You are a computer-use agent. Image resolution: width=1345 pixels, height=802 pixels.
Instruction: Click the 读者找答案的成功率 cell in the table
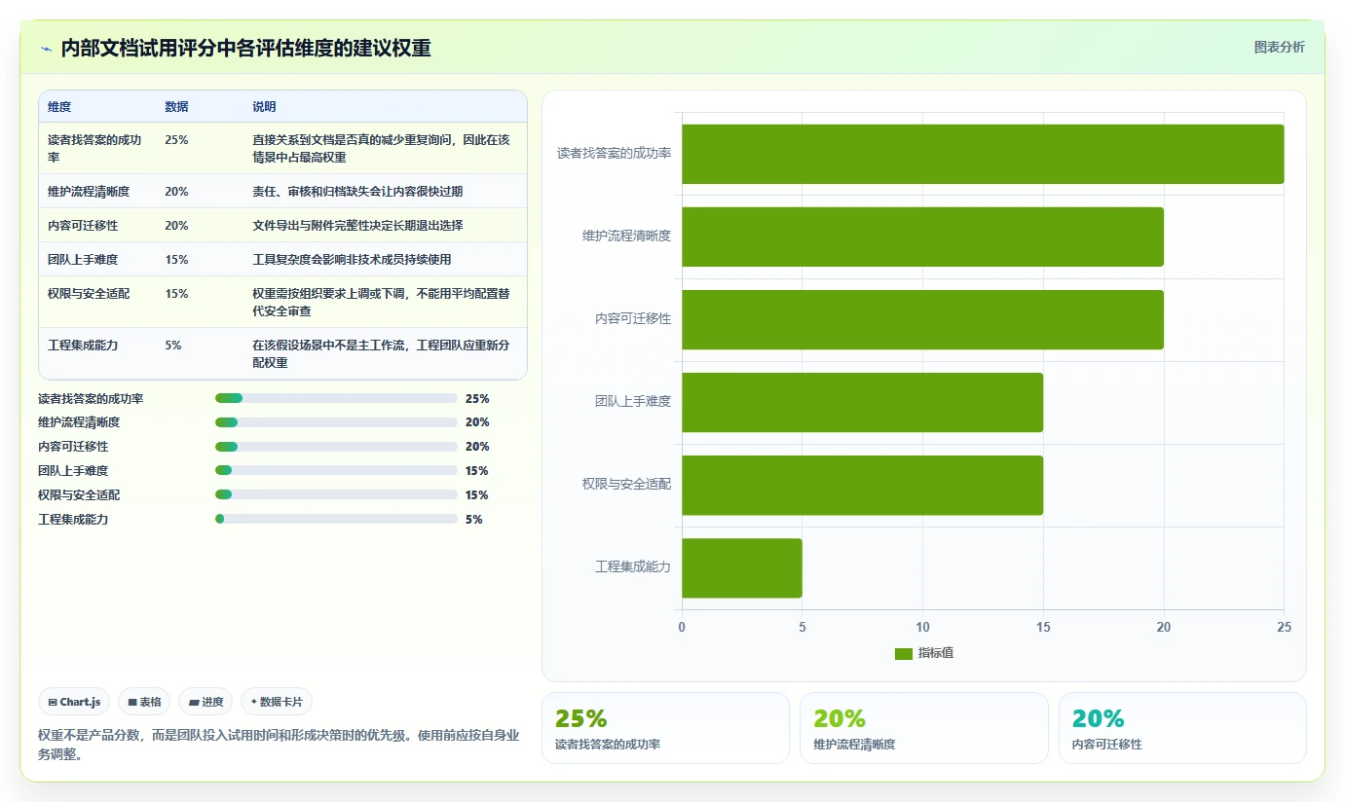[96, 148]
